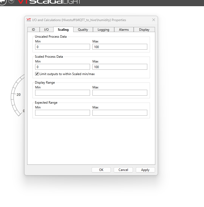Image resolution: width=204 pixels, height=207 pixels.
Task: Open the I/O tab
Action: pyautogui.click(x=46, y=30)
